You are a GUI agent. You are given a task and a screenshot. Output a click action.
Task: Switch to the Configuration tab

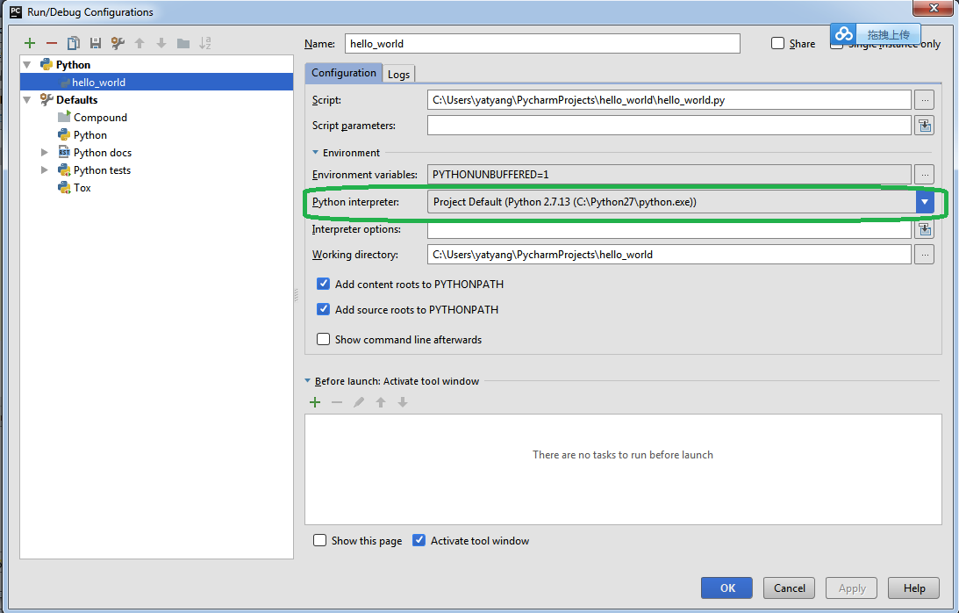(x=344, y=73)
